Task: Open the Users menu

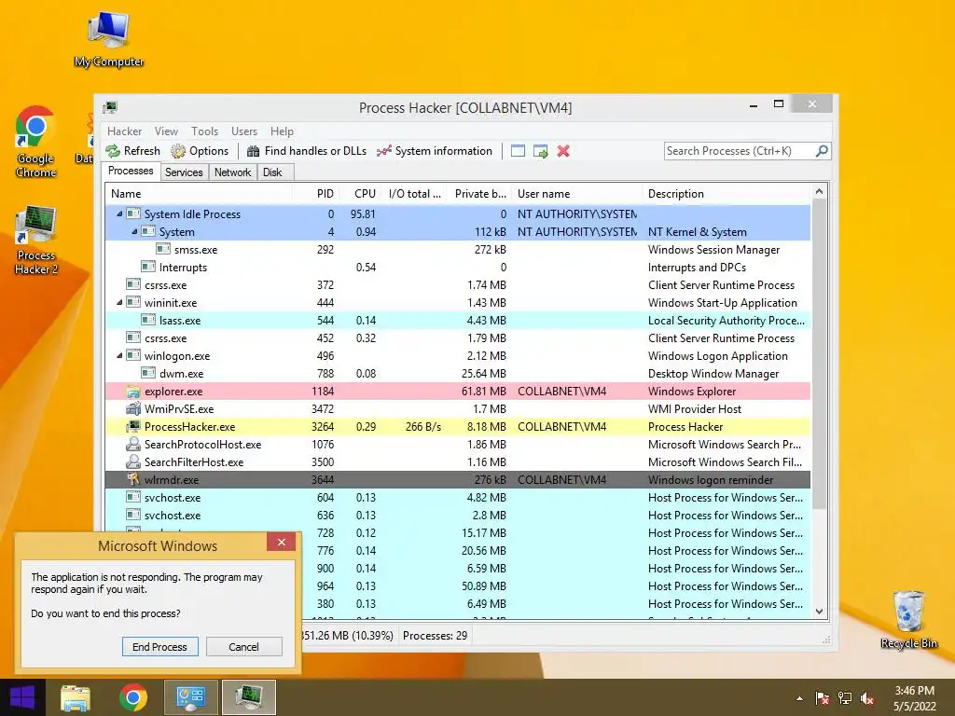Action: pos(244,131)
